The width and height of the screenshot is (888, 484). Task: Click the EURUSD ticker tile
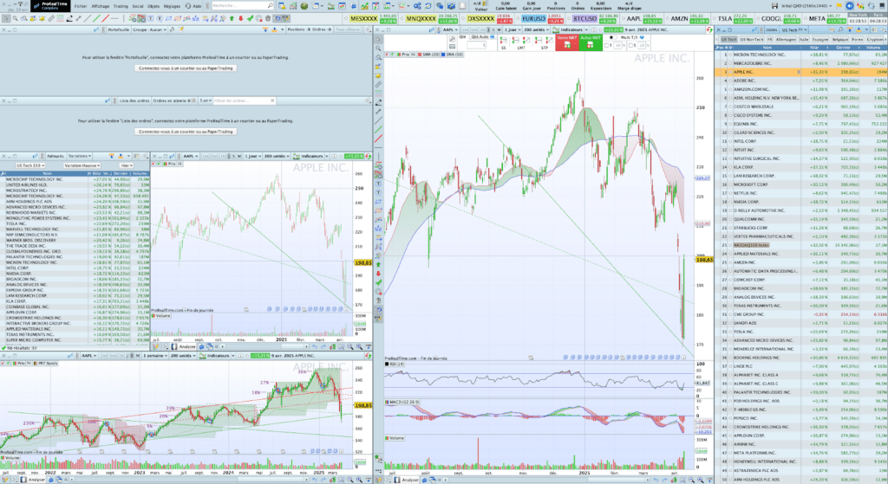point(542,19)
